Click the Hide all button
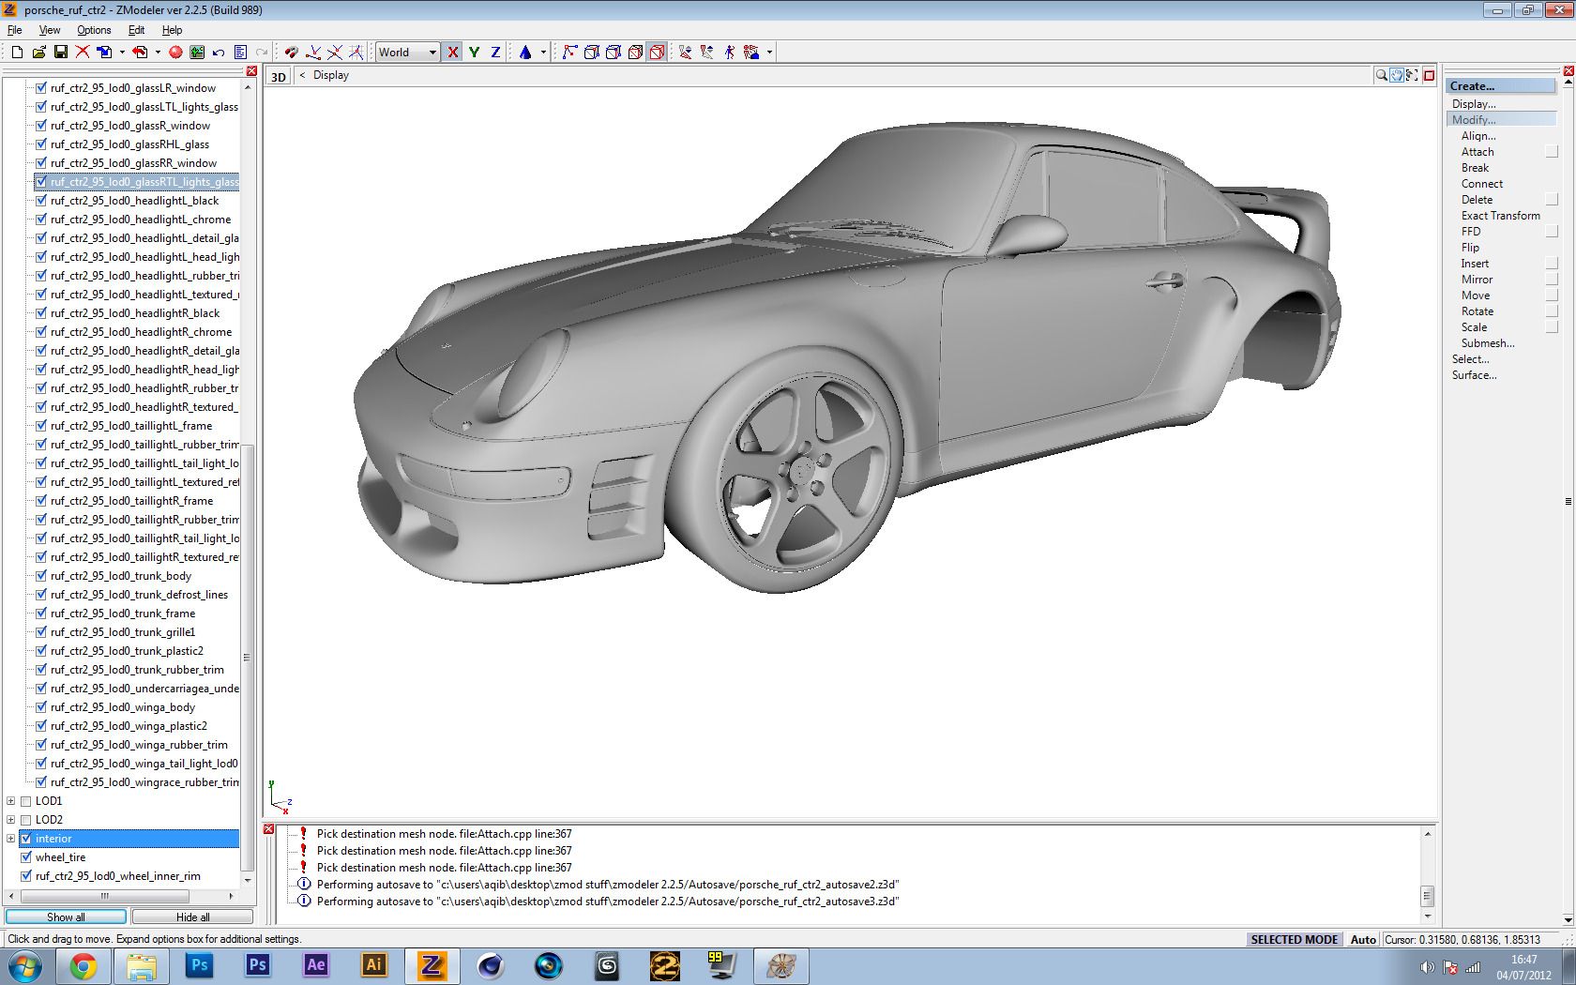This screenshot has height=985, width=1576. (192, 917)
